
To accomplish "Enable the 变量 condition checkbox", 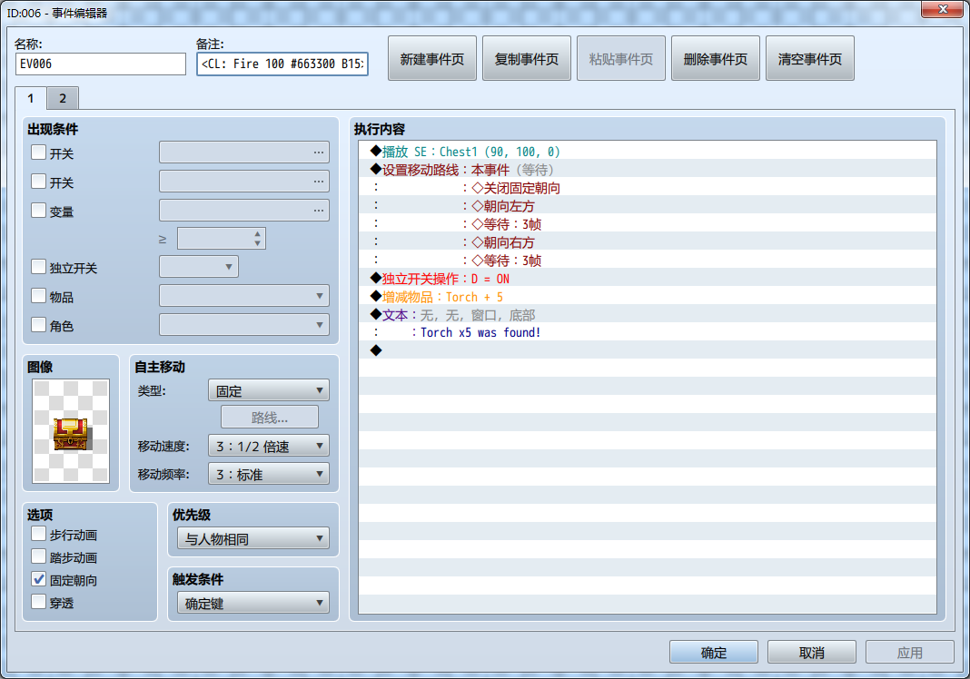I will pos(37,211).
